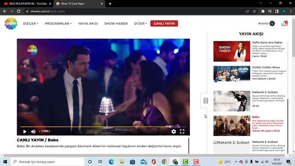Share this page from address bar

(248, 11)
